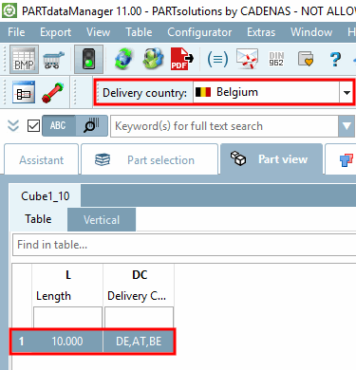Click the BMP table export icon
This screenshot has height=370, width=356.
[x=24, y=59]
